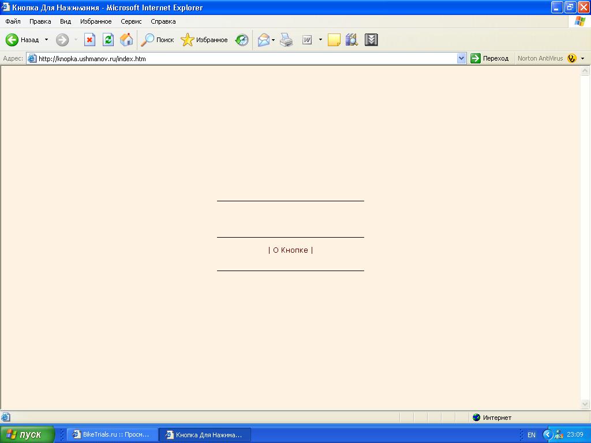Image resolution: width=591 pixels, height=443 pixels.
Task: Open the Norton AntiVirus dropdown arrow
Action: 582,58
